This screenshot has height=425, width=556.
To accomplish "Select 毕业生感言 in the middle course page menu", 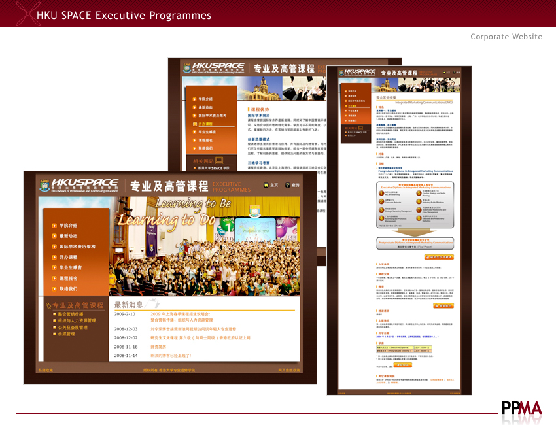I will tap(207, 132).
